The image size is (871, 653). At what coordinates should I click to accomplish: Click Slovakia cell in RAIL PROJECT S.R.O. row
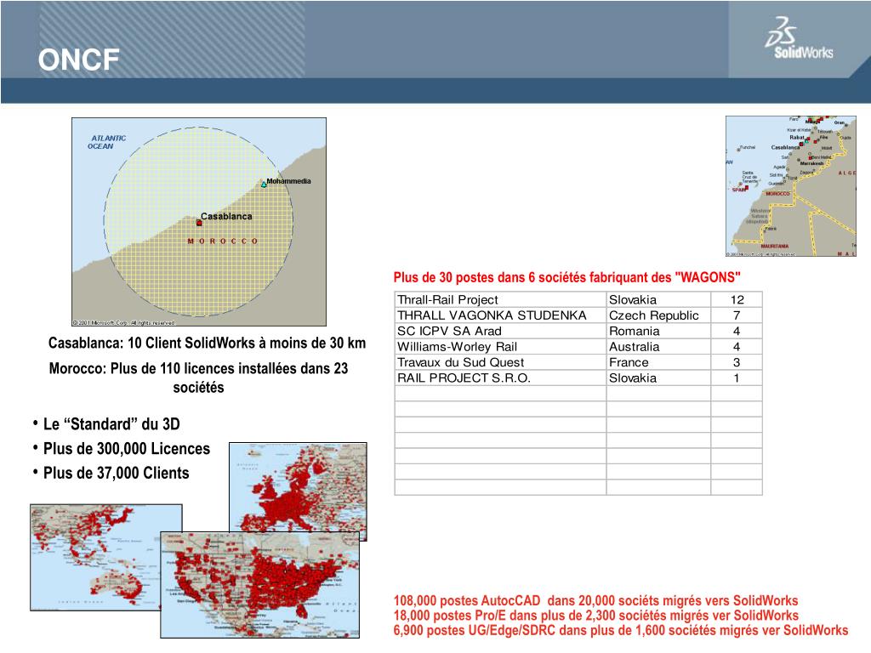659,378
